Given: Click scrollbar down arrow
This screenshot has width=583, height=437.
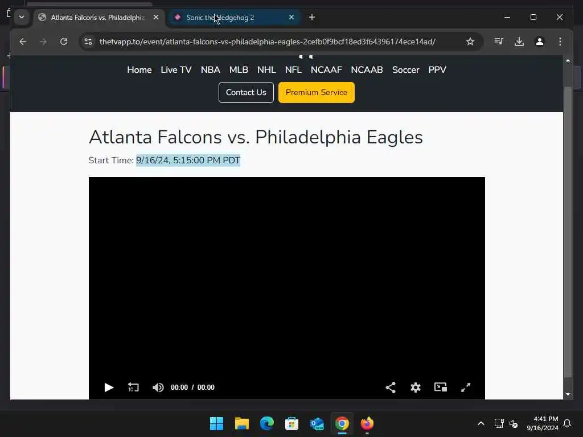Looking at the screenshot, I should pyautogui.click(x=568, y=394).
